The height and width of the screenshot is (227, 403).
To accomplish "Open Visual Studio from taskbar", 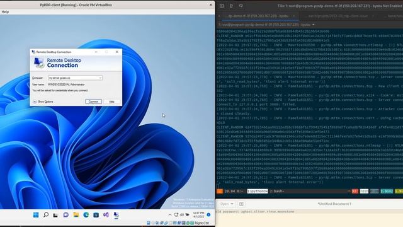I will (106, 214).
